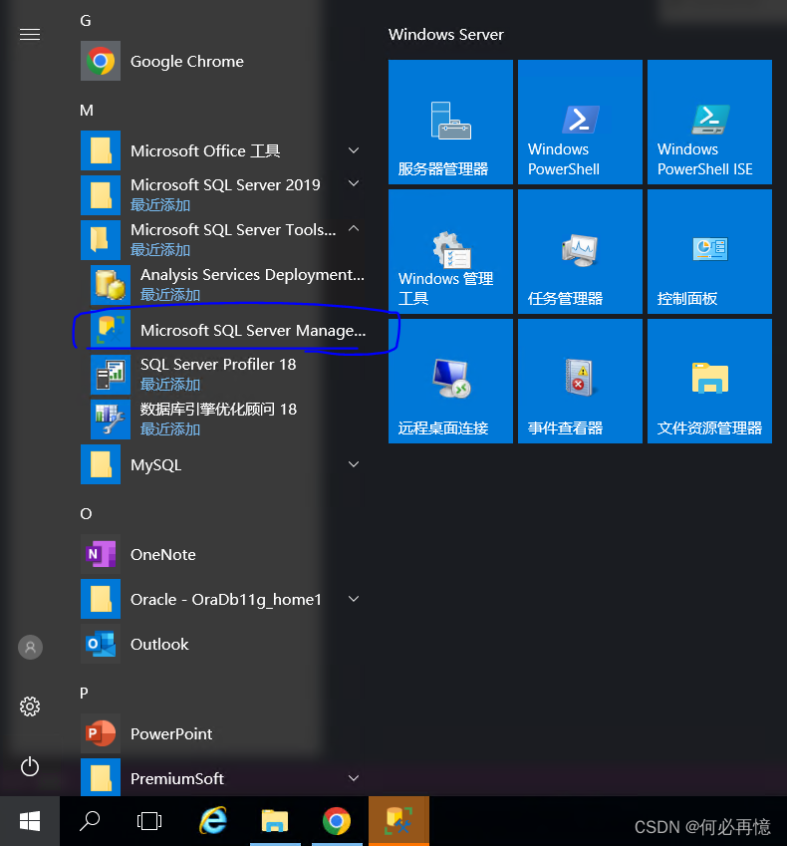Click the Oracle OraDb11g_home1 folder icon
787x846 pixels.
[101, 599]
